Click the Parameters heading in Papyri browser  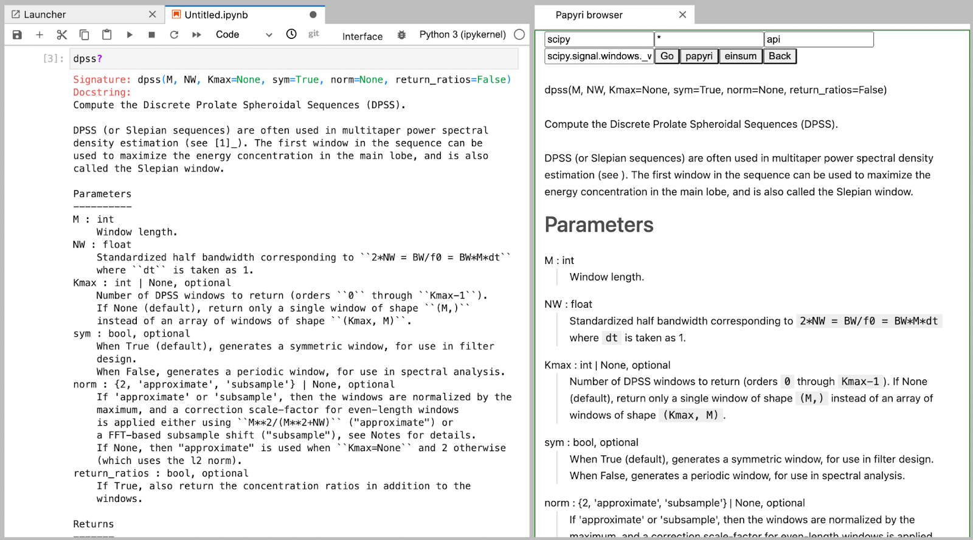[599, 225]
